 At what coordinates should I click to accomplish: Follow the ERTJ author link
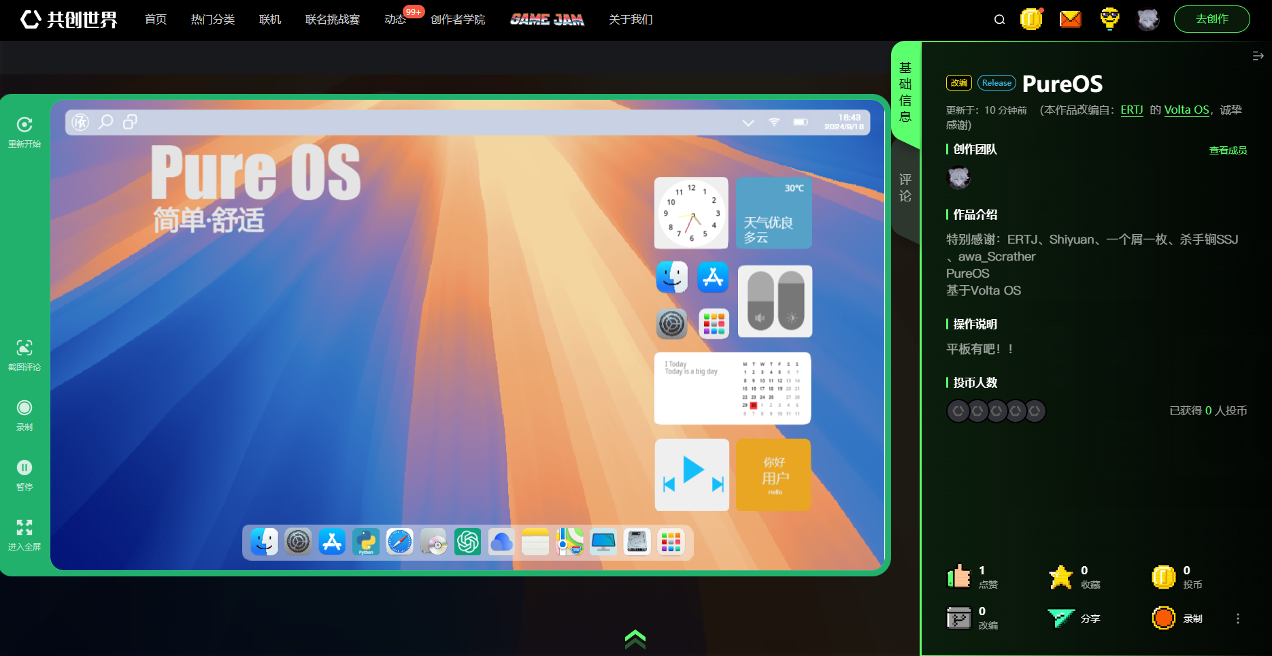pos(1132,110)
